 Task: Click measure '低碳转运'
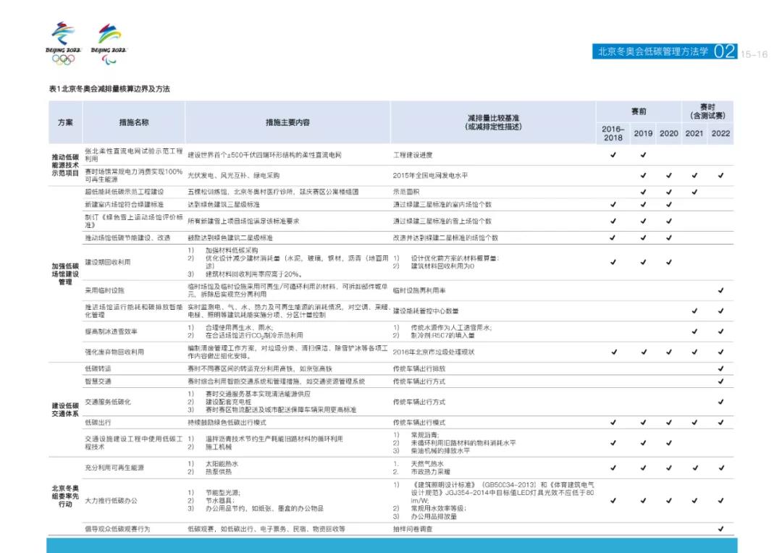[x=98, y=368]
